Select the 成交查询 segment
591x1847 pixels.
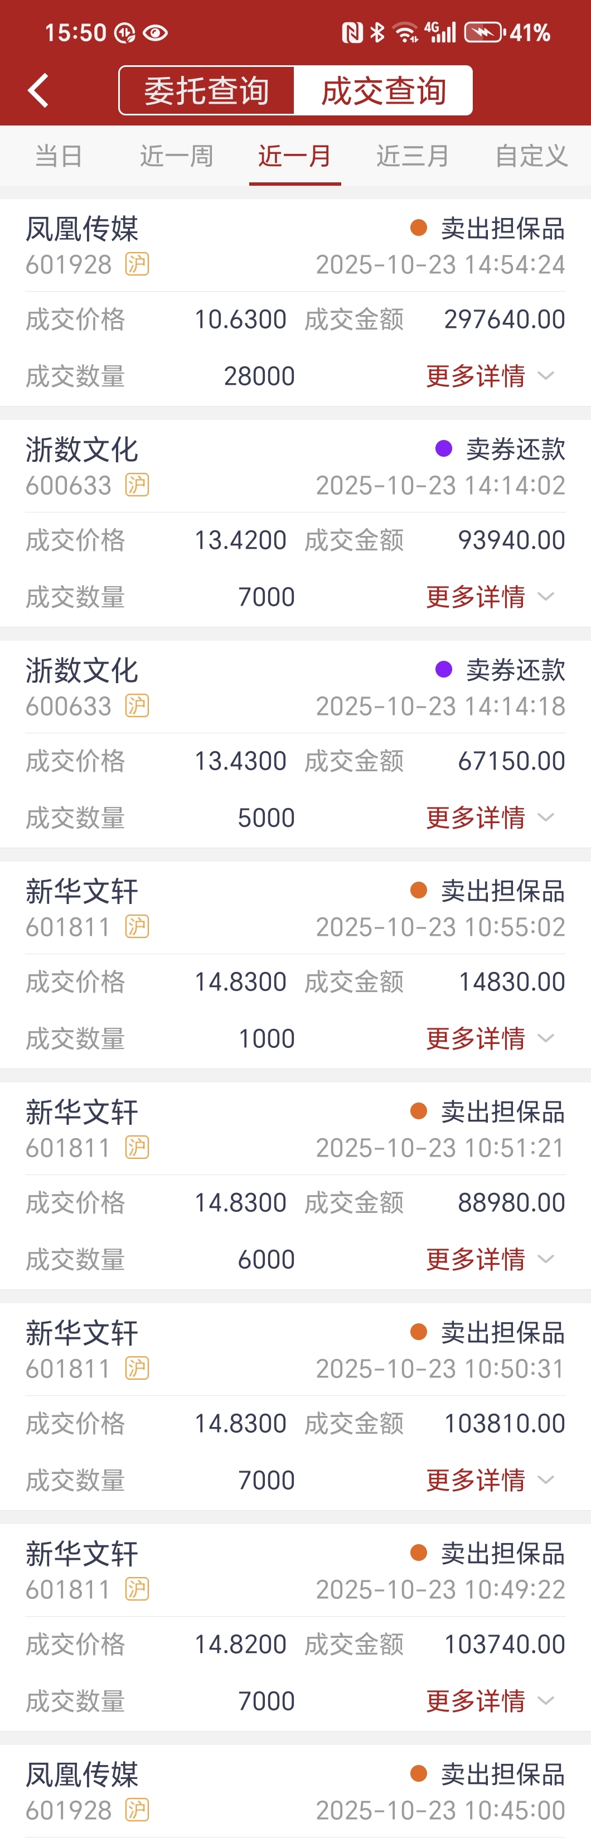pos(383,91)
